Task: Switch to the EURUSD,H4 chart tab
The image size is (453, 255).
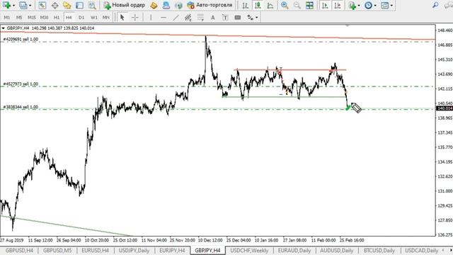Action: 95,250
